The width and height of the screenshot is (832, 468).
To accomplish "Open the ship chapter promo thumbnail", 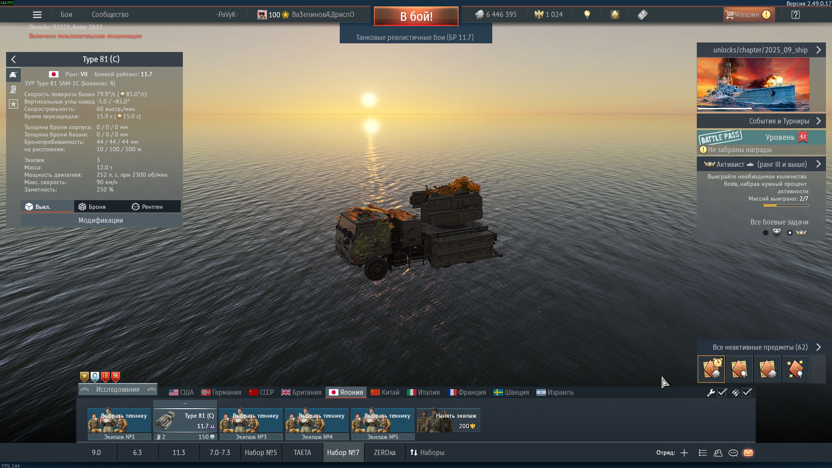I will point(753,84).
